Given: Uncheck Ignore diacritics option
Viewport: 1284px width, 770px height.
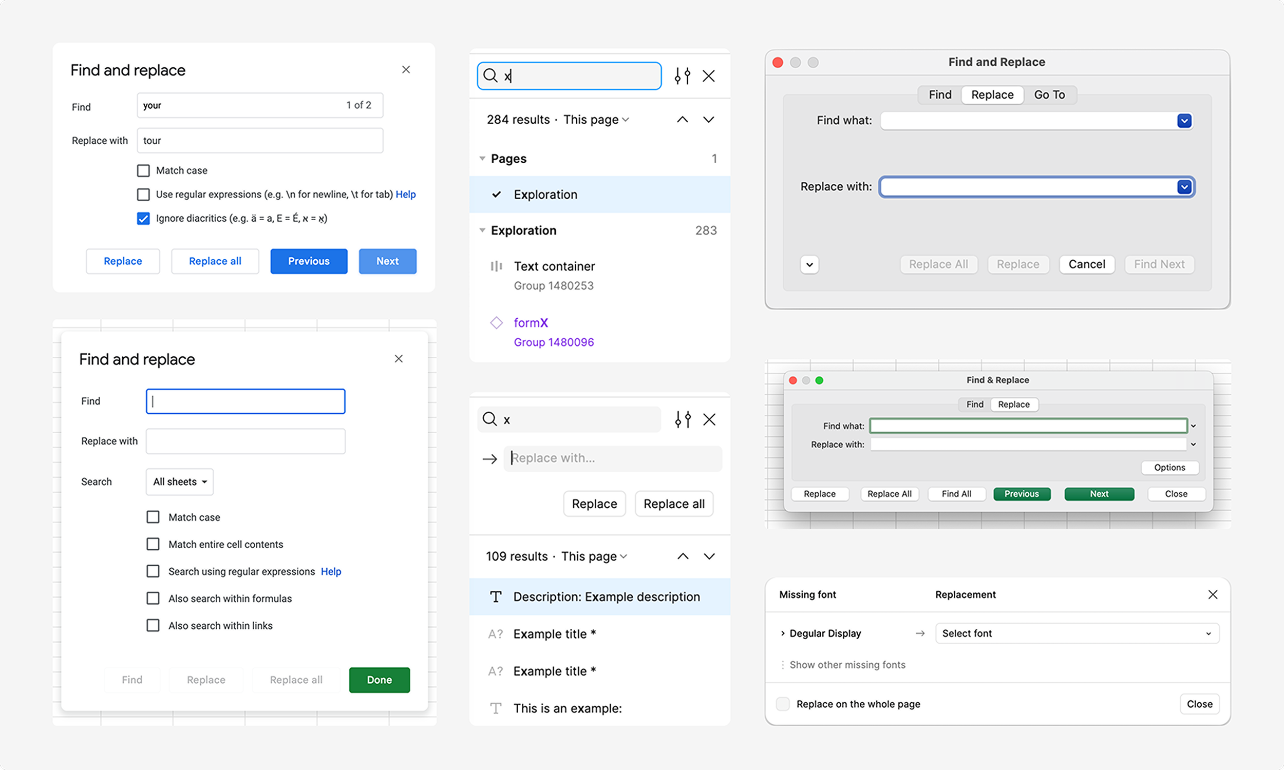Looking at the screenshot, I should 143,219.
